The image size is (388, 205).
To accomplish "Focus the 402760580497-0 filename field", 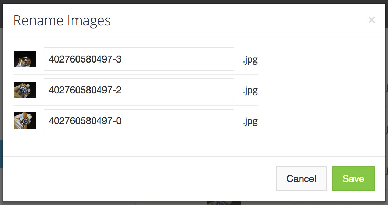I will pyautogui.click(x=139, y=121).
